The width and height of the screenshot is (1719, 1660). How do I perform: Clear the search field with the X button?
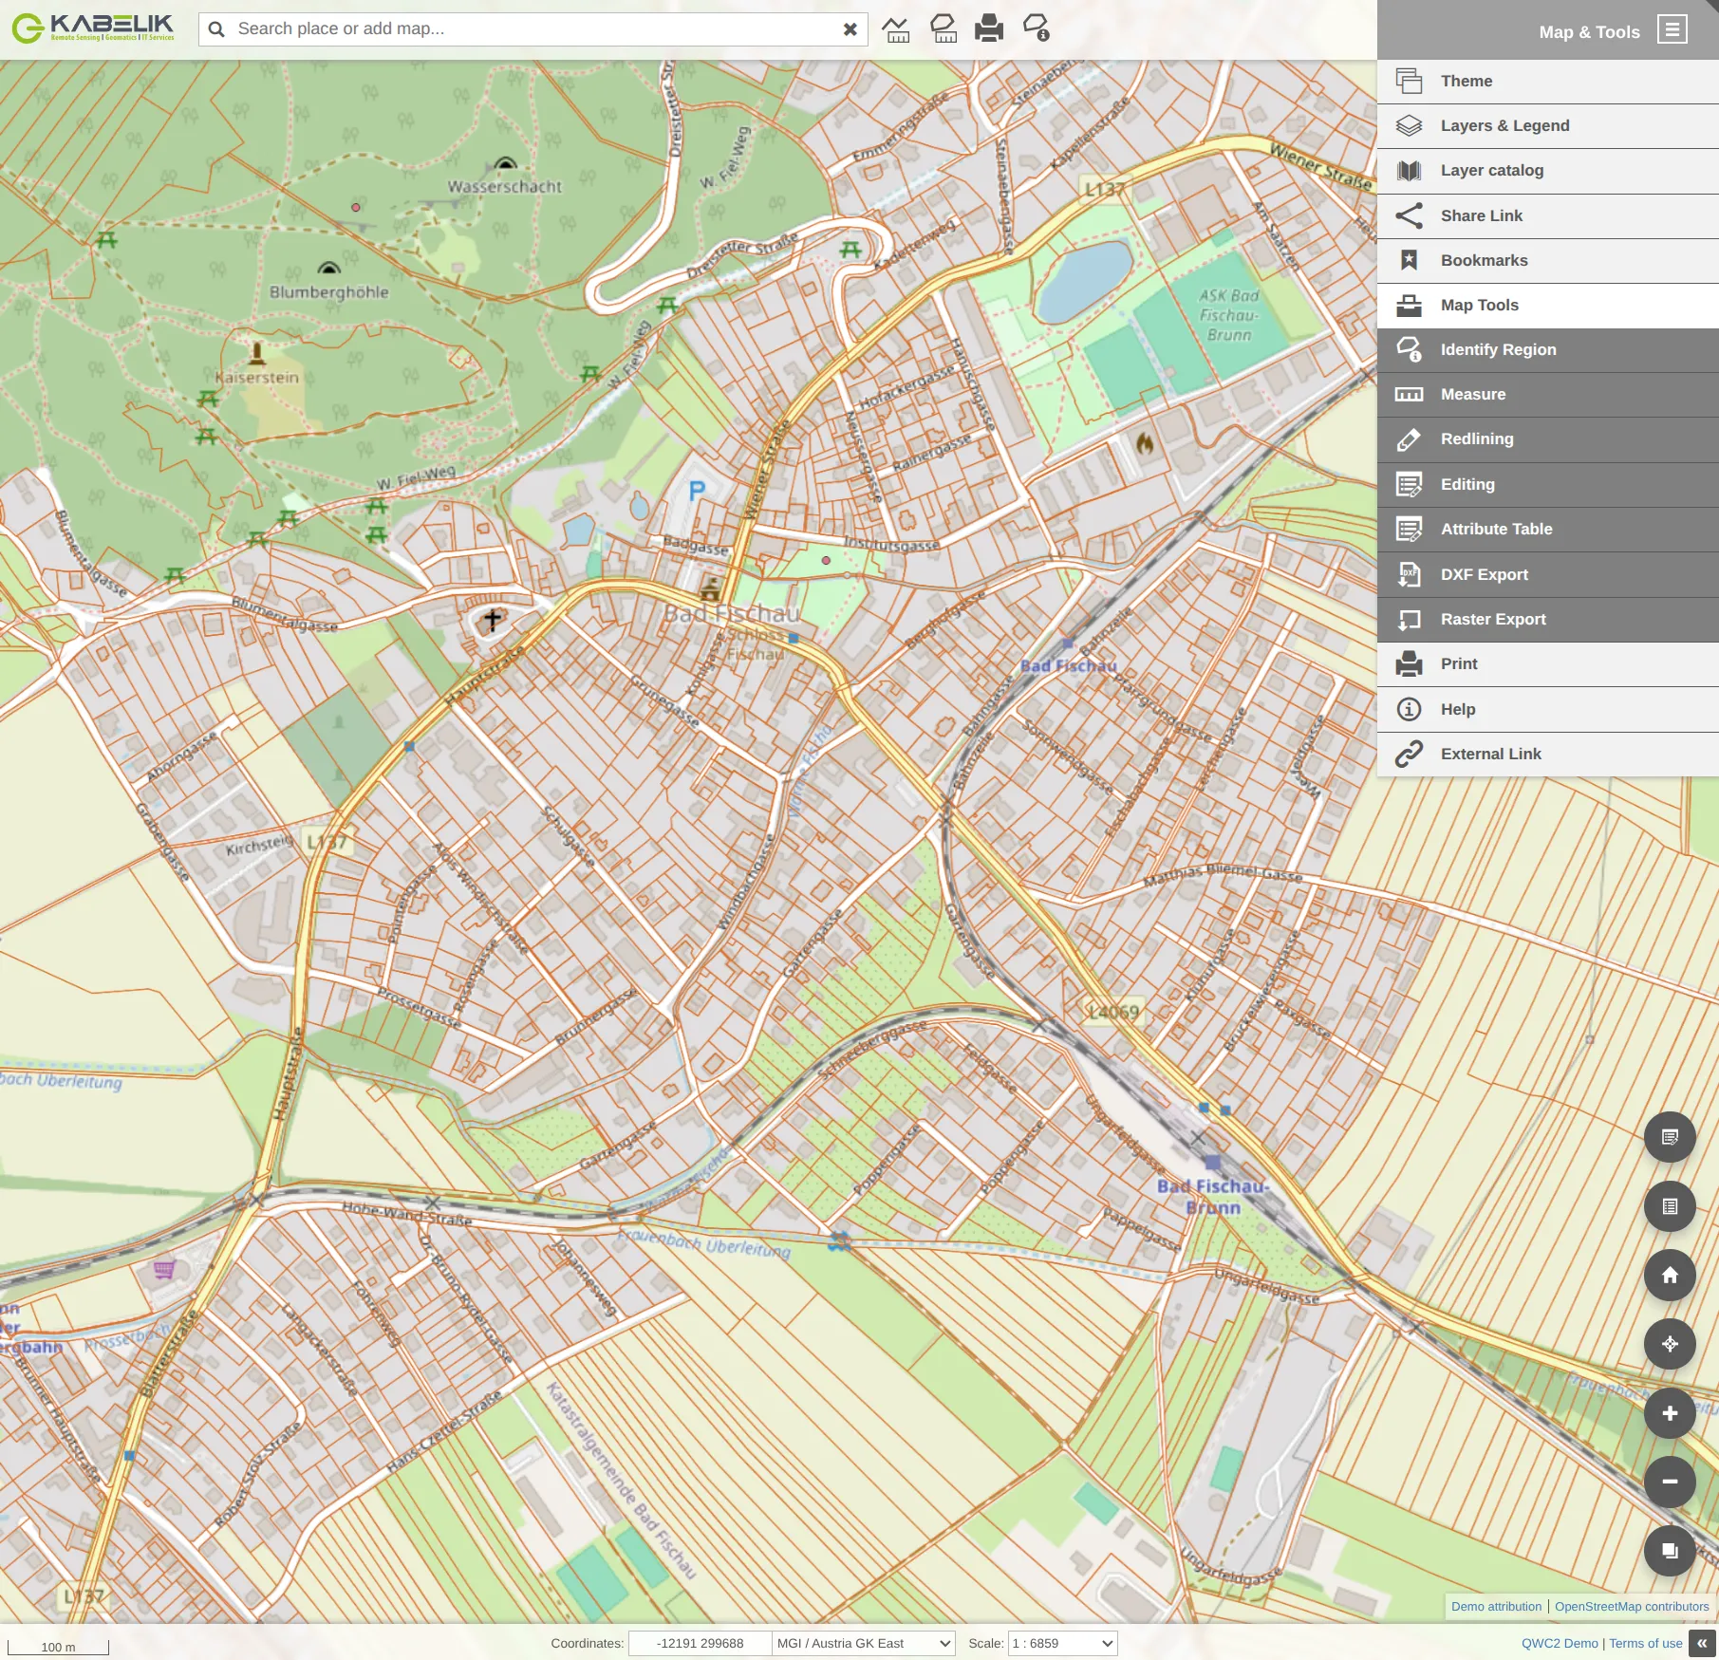point(850,28)
